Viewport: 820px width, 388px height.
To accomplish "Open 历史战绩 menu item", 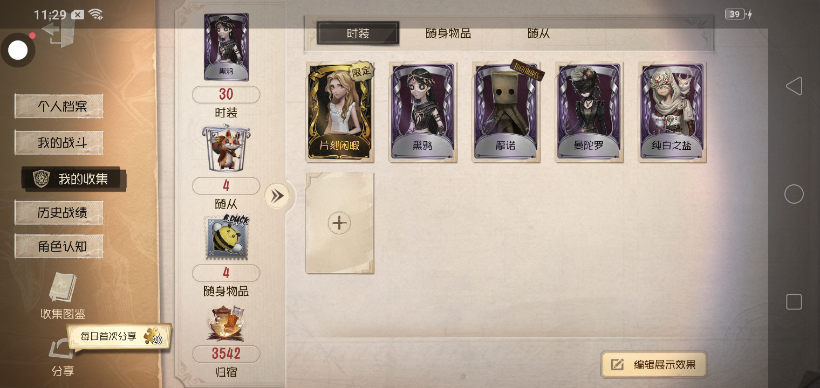I will 59,213.
